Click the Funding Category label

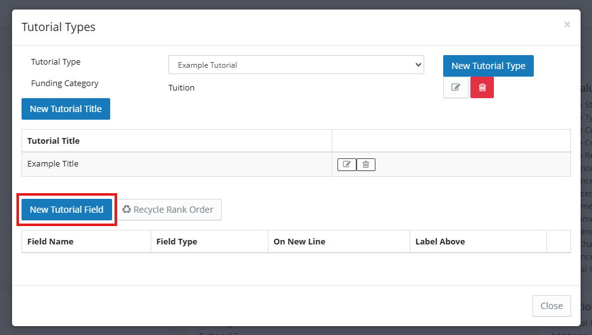point(65,83)
